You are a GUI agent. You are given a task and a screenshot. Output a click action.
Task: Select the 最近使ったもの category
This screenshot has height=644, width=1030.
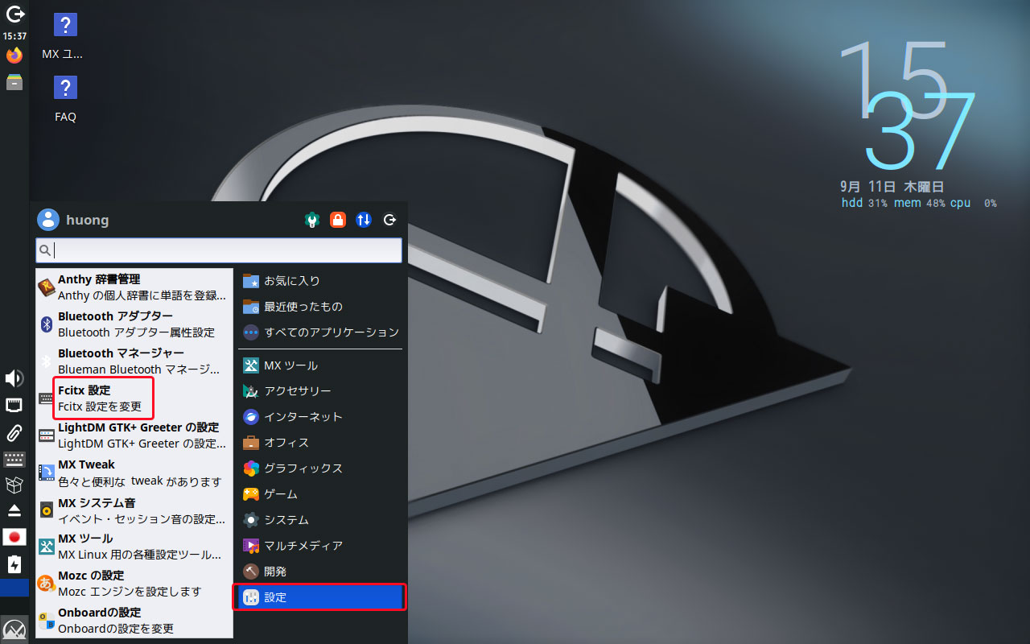click(320, 307)
